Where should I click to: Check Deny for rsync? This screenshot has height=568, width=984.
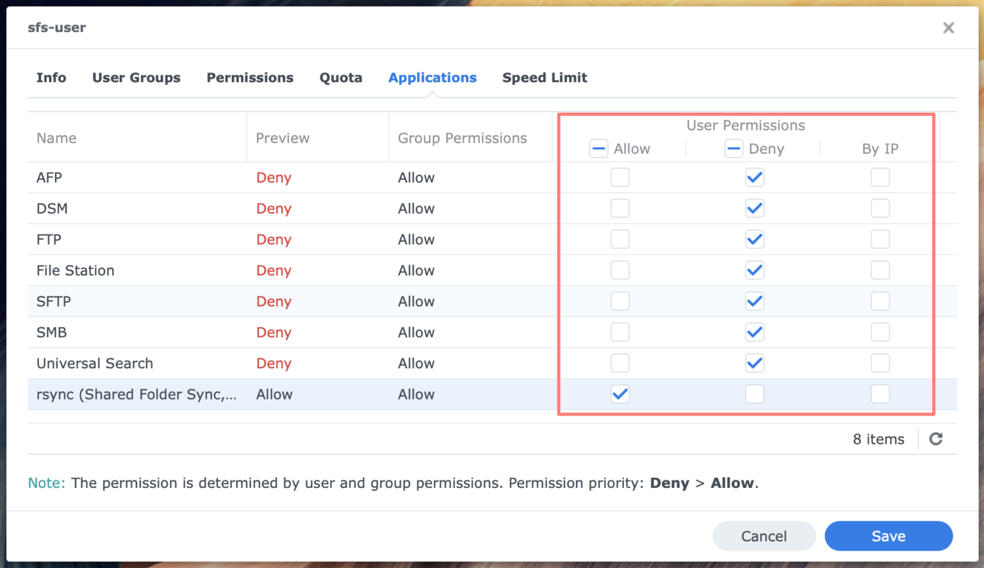click(755, 394)
